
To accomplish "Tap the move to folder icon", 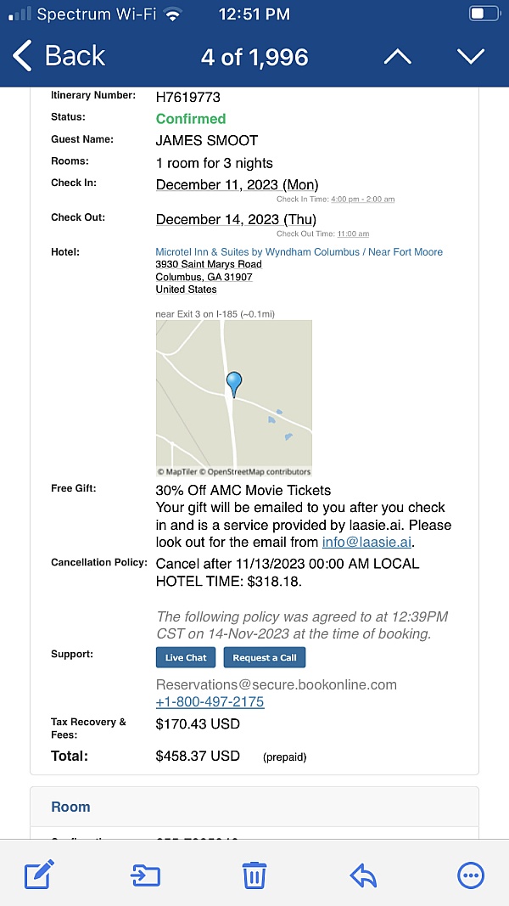I will tap(146, 875).
